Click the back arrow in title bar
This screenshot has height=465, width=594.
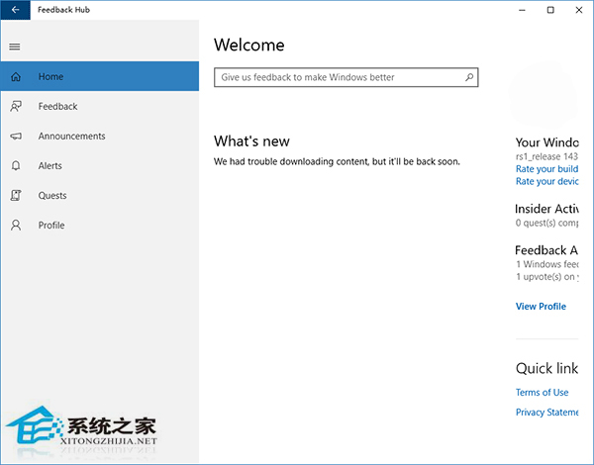(15, 10)
